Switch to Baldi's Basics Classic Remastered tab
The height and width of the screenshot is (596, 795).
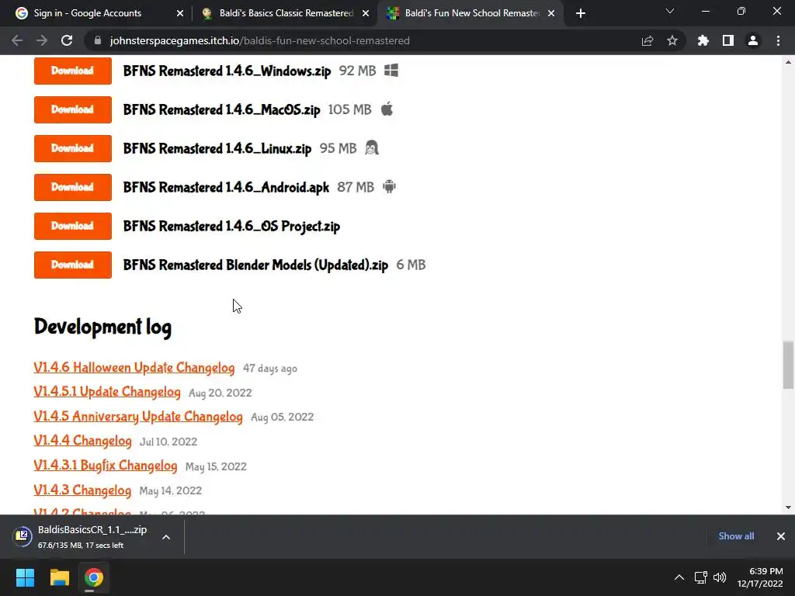(x=284, y=13)
